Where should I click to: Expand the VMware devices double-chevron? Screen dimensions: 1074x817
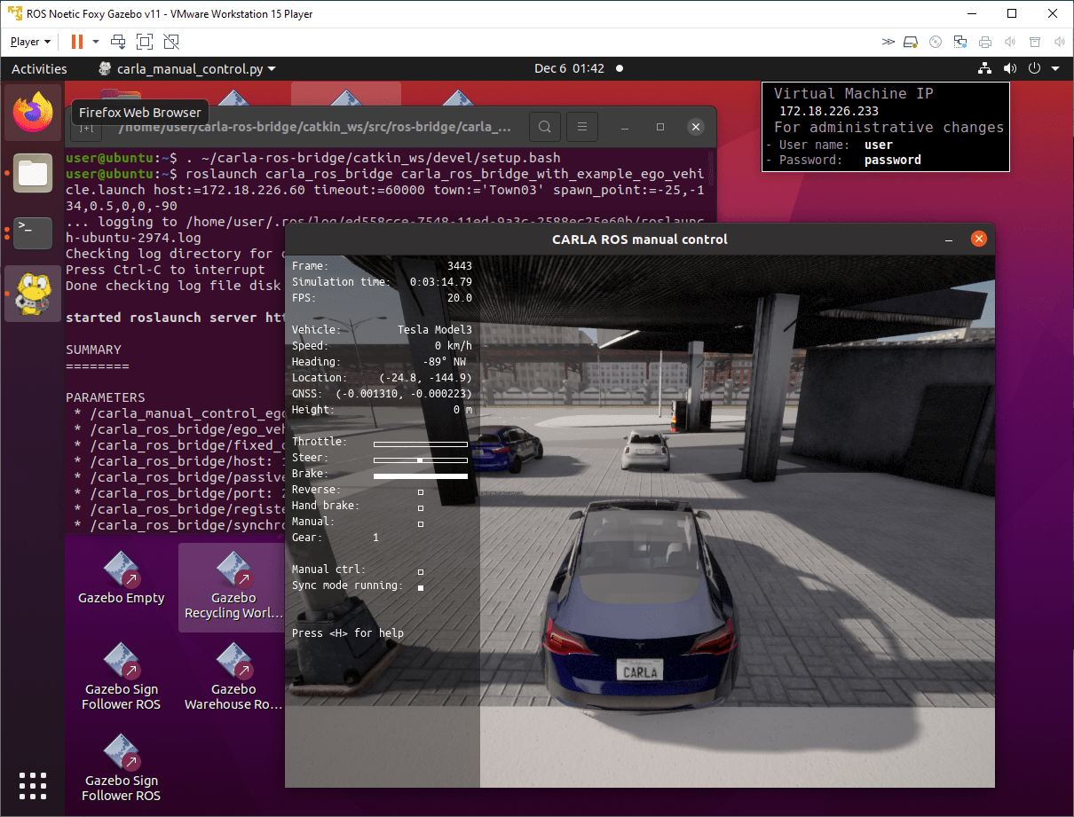888,42
